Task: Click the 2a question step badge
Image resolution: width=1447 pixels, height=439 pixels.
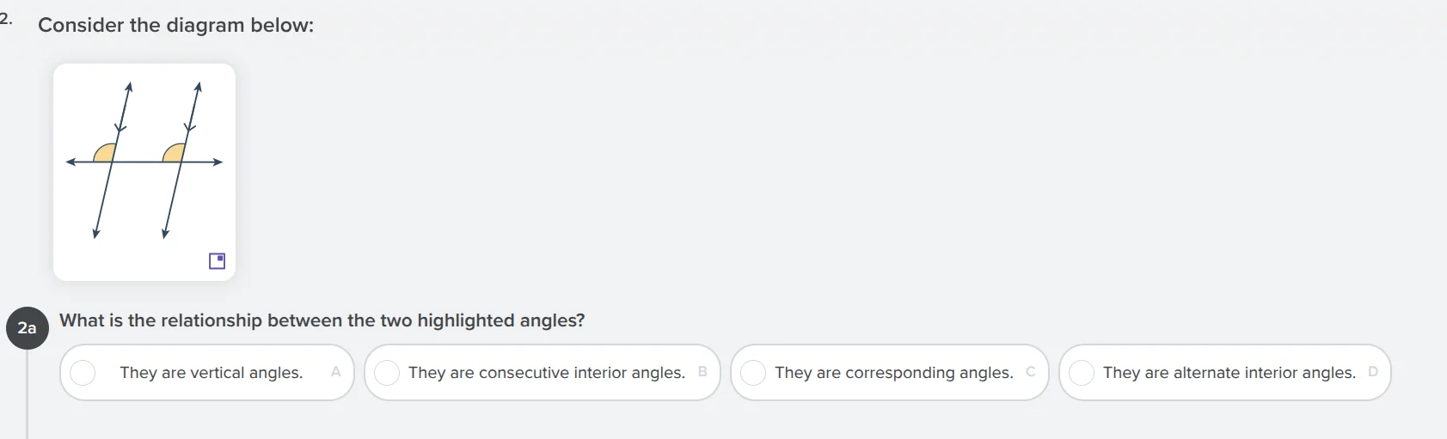Action: 28,328
